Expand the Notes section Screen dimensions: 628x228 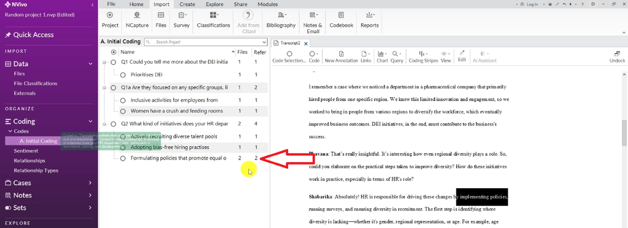(x=91, y=195)
